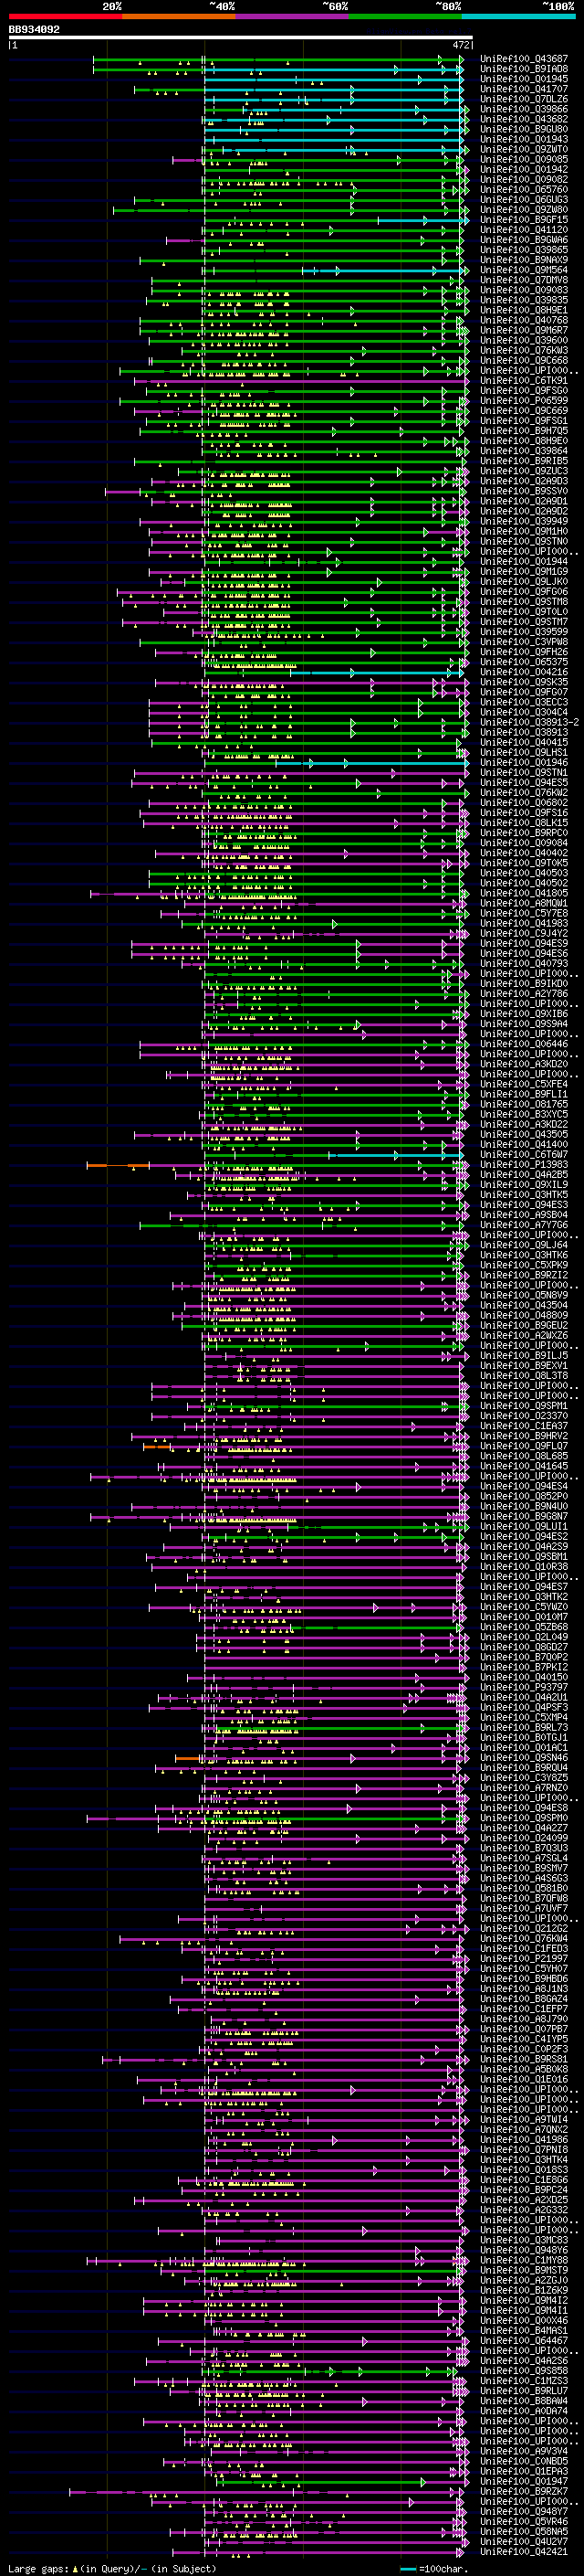The width and height of the screenshot is (584, 2576).
Task: Open hit UniRef100_Q43682
Action: point(524,119)
